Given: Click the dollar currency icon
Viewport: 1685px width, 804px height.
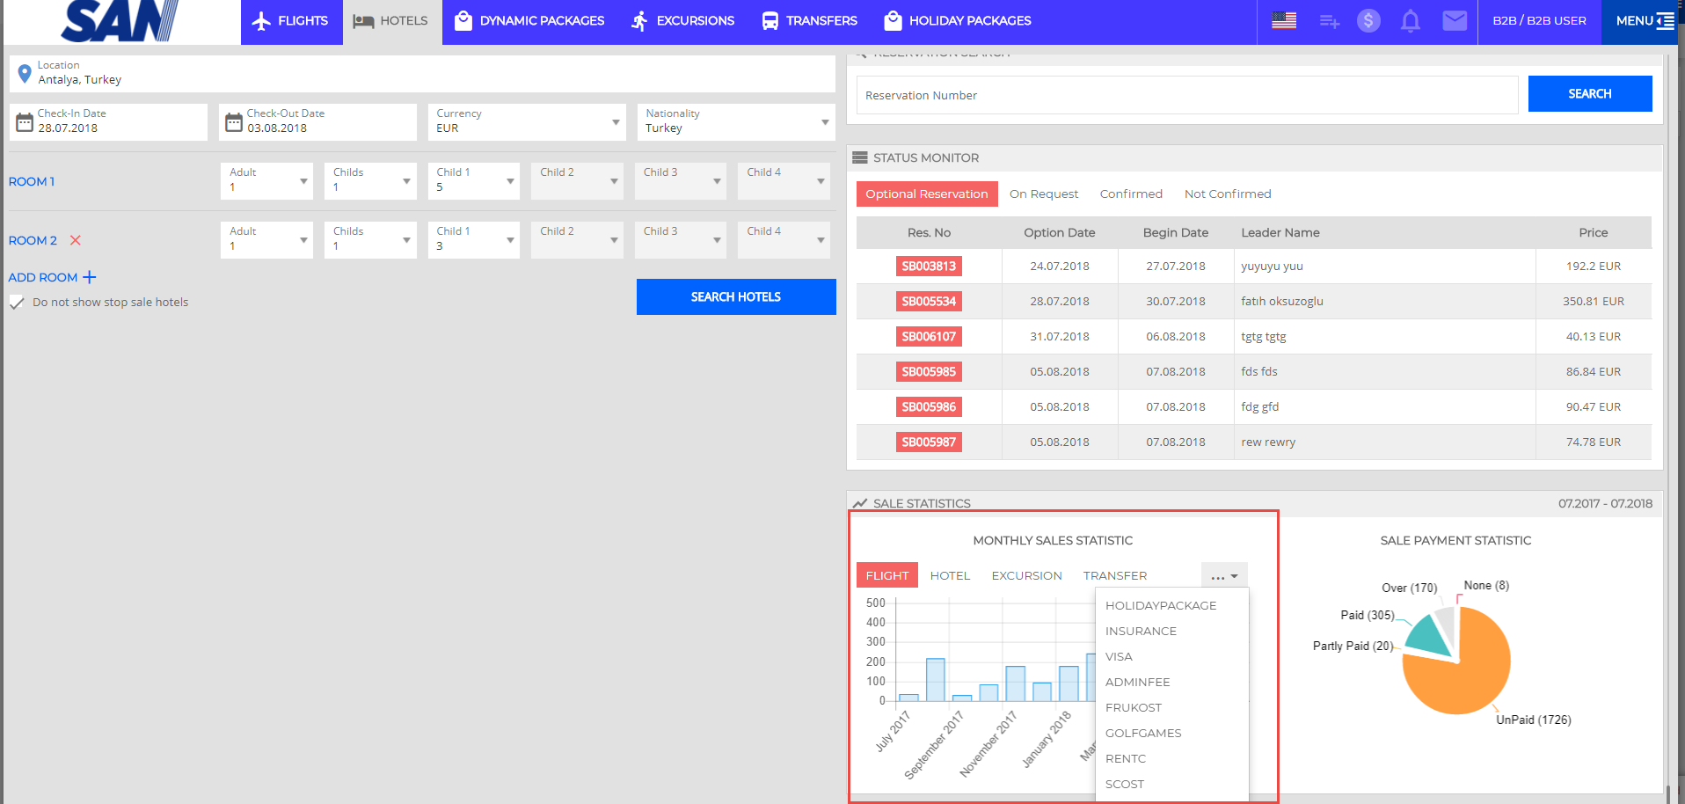Looking at the screenshot, I should pyautogui.click(x=1368, y=20).
